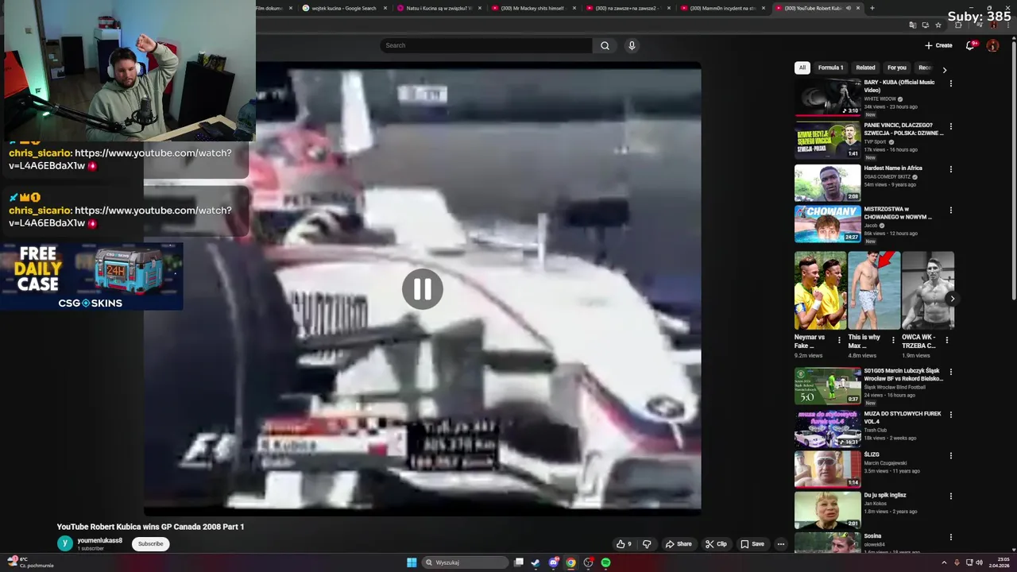
Task: Focus the YouTube Search field
Action: (486, 45)
